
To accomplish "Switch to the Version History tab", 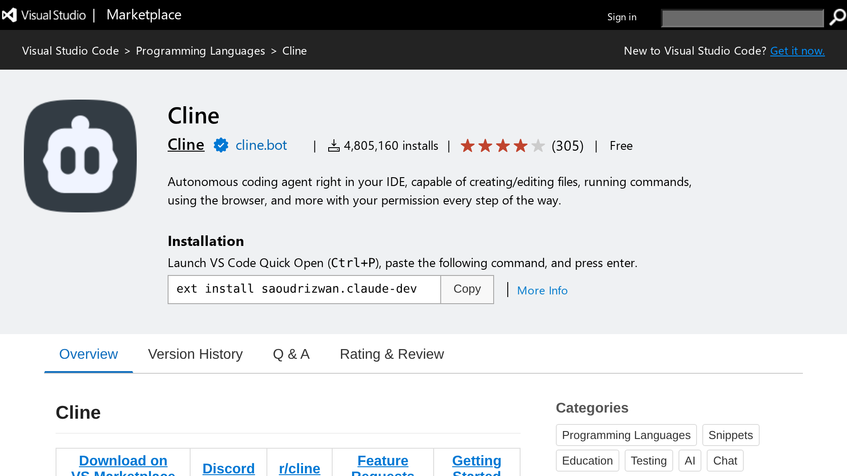I will coord(195,354).
